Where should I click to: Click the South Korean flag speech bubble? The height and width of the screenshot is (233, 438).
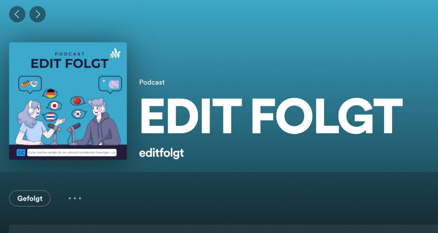coord(79,114)
